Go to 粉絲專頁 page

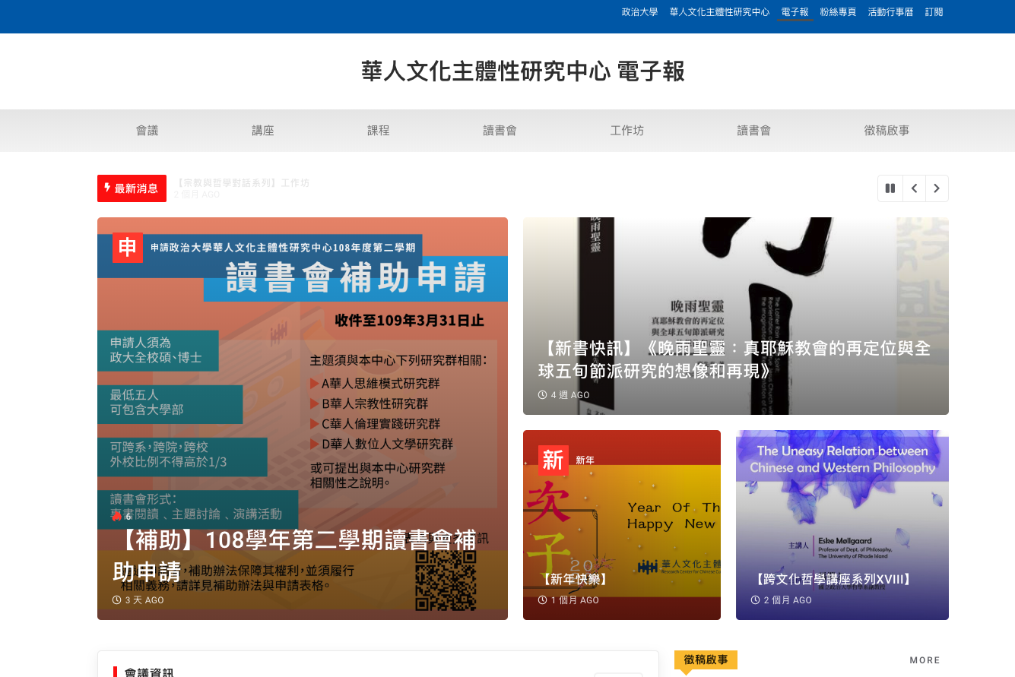point(838,12)
